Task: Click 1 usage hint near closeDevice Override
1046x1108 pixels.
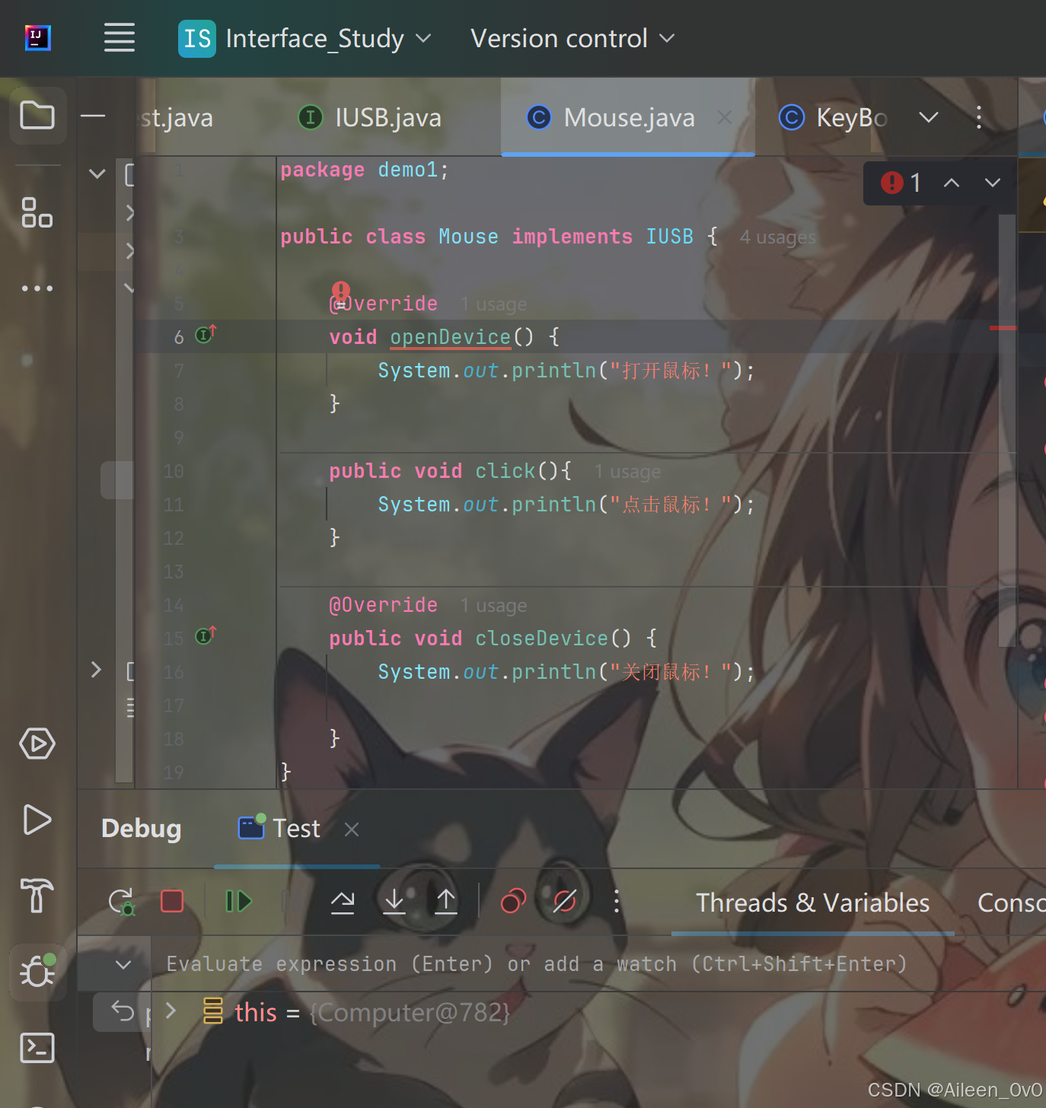Action: click(x=493, y=606)
